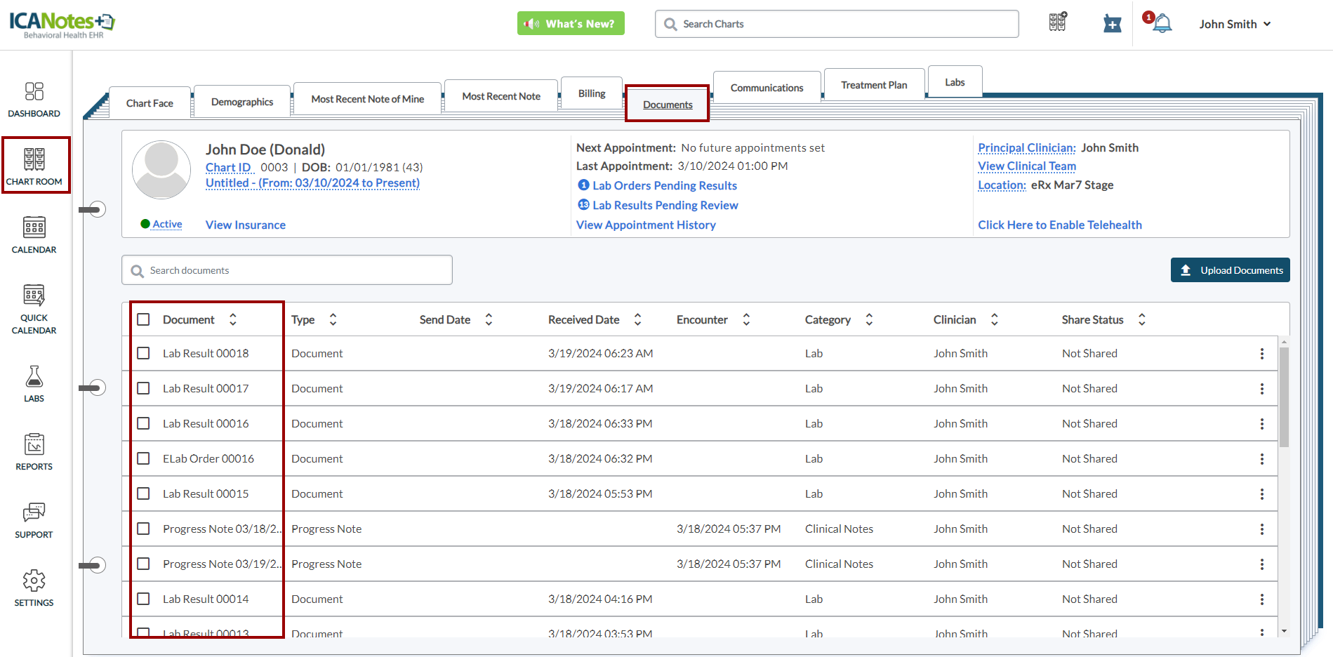
Task: Expand the John Smith user menu
Action: [1235, 24]
